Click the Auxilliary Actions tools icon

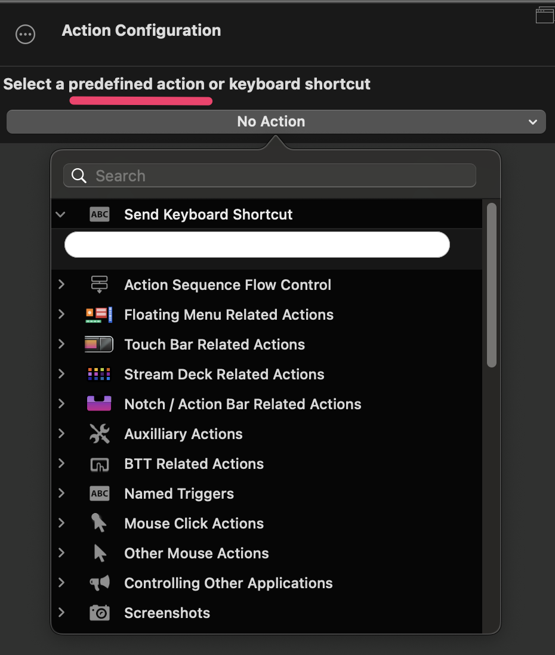pyautogui.click(x=98, y=434)
